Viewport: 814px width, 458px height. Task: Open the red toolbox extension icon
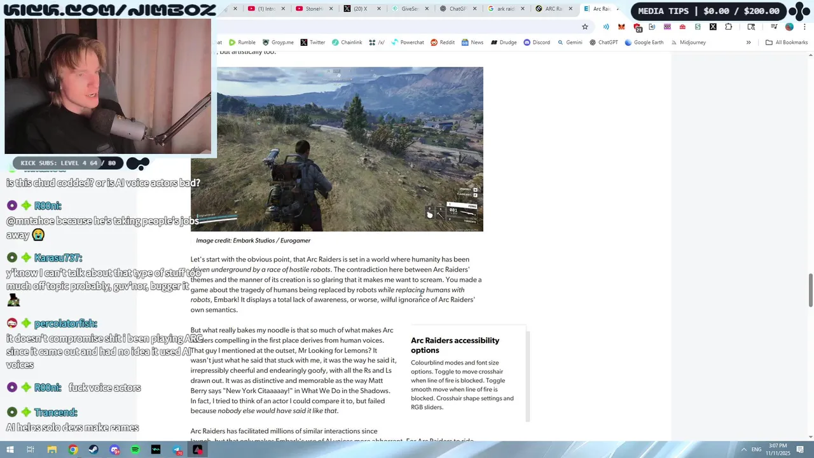click(682, 27)
